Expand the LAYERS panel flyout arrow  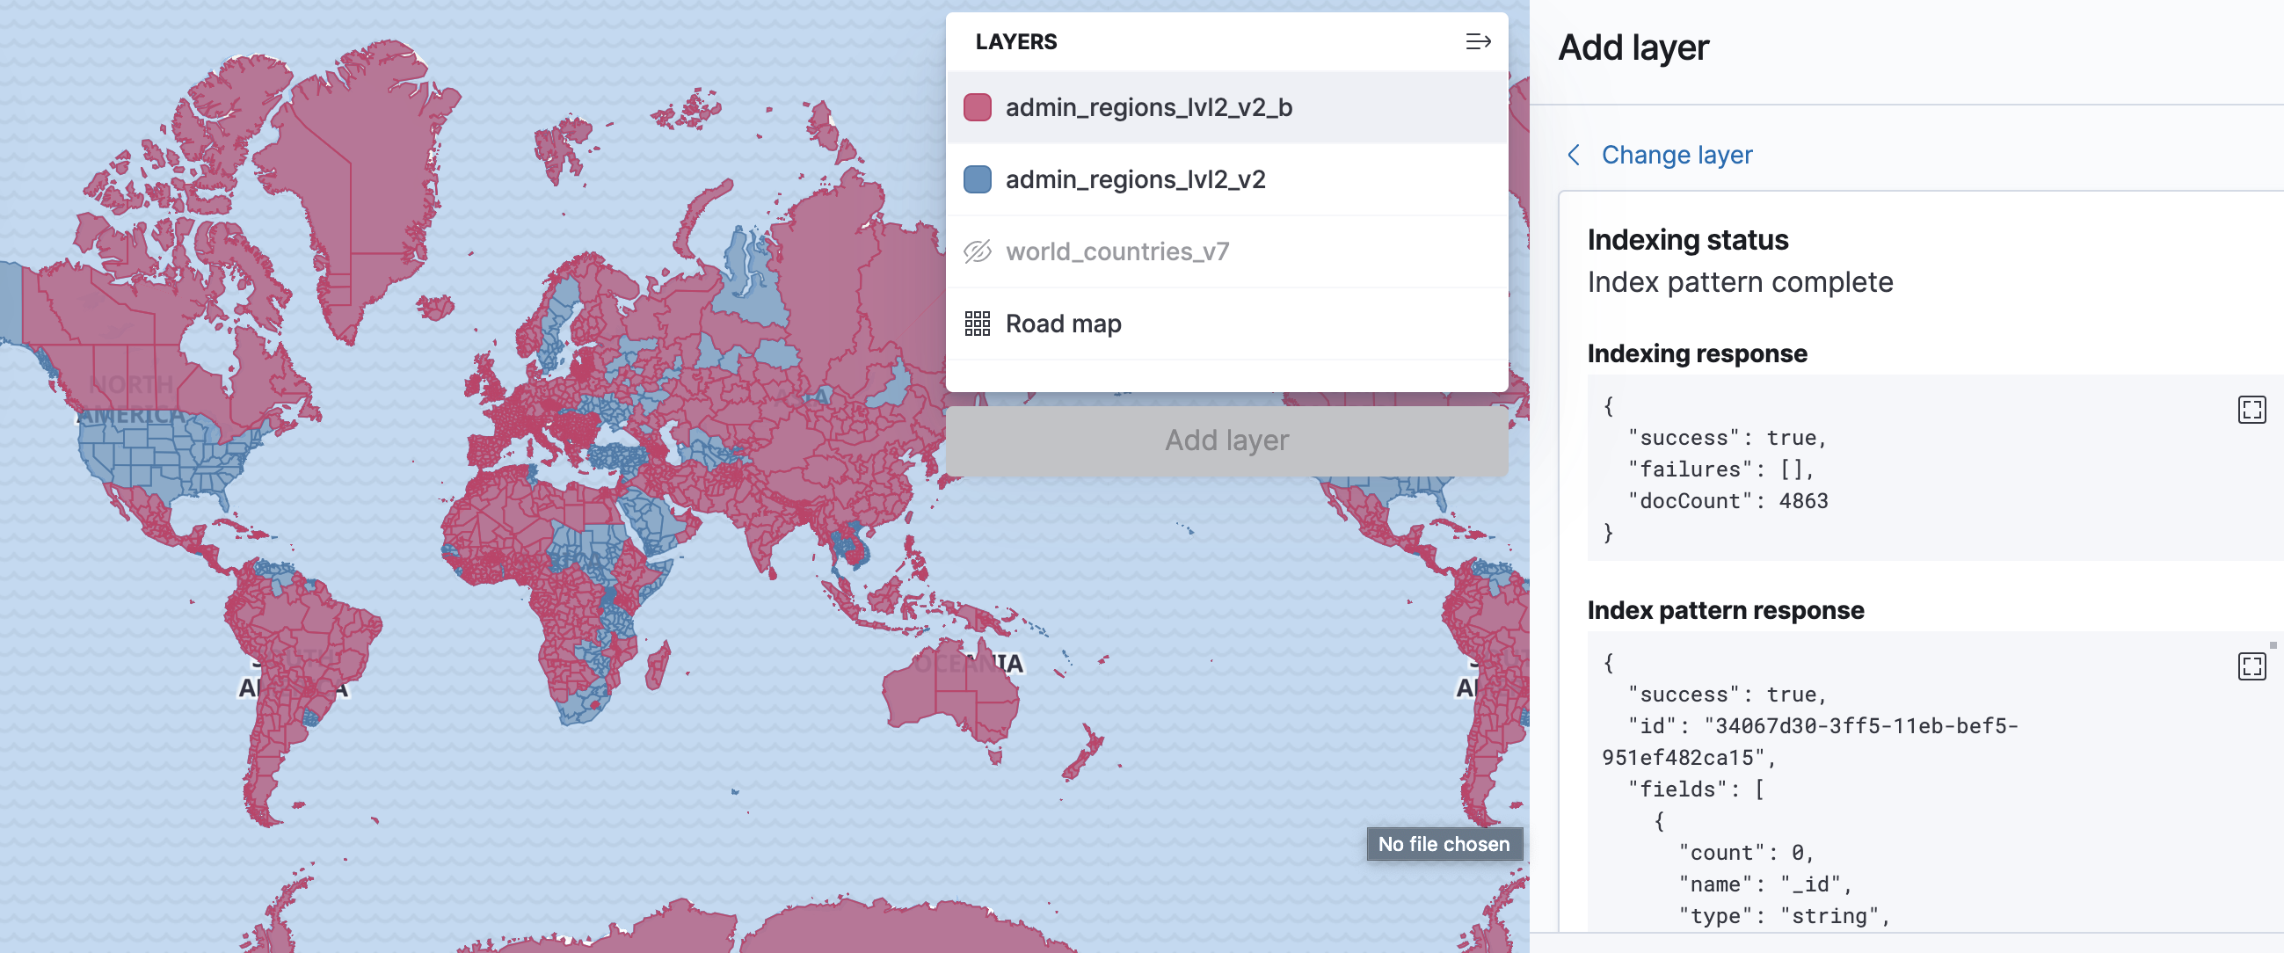coord(1479,40)
